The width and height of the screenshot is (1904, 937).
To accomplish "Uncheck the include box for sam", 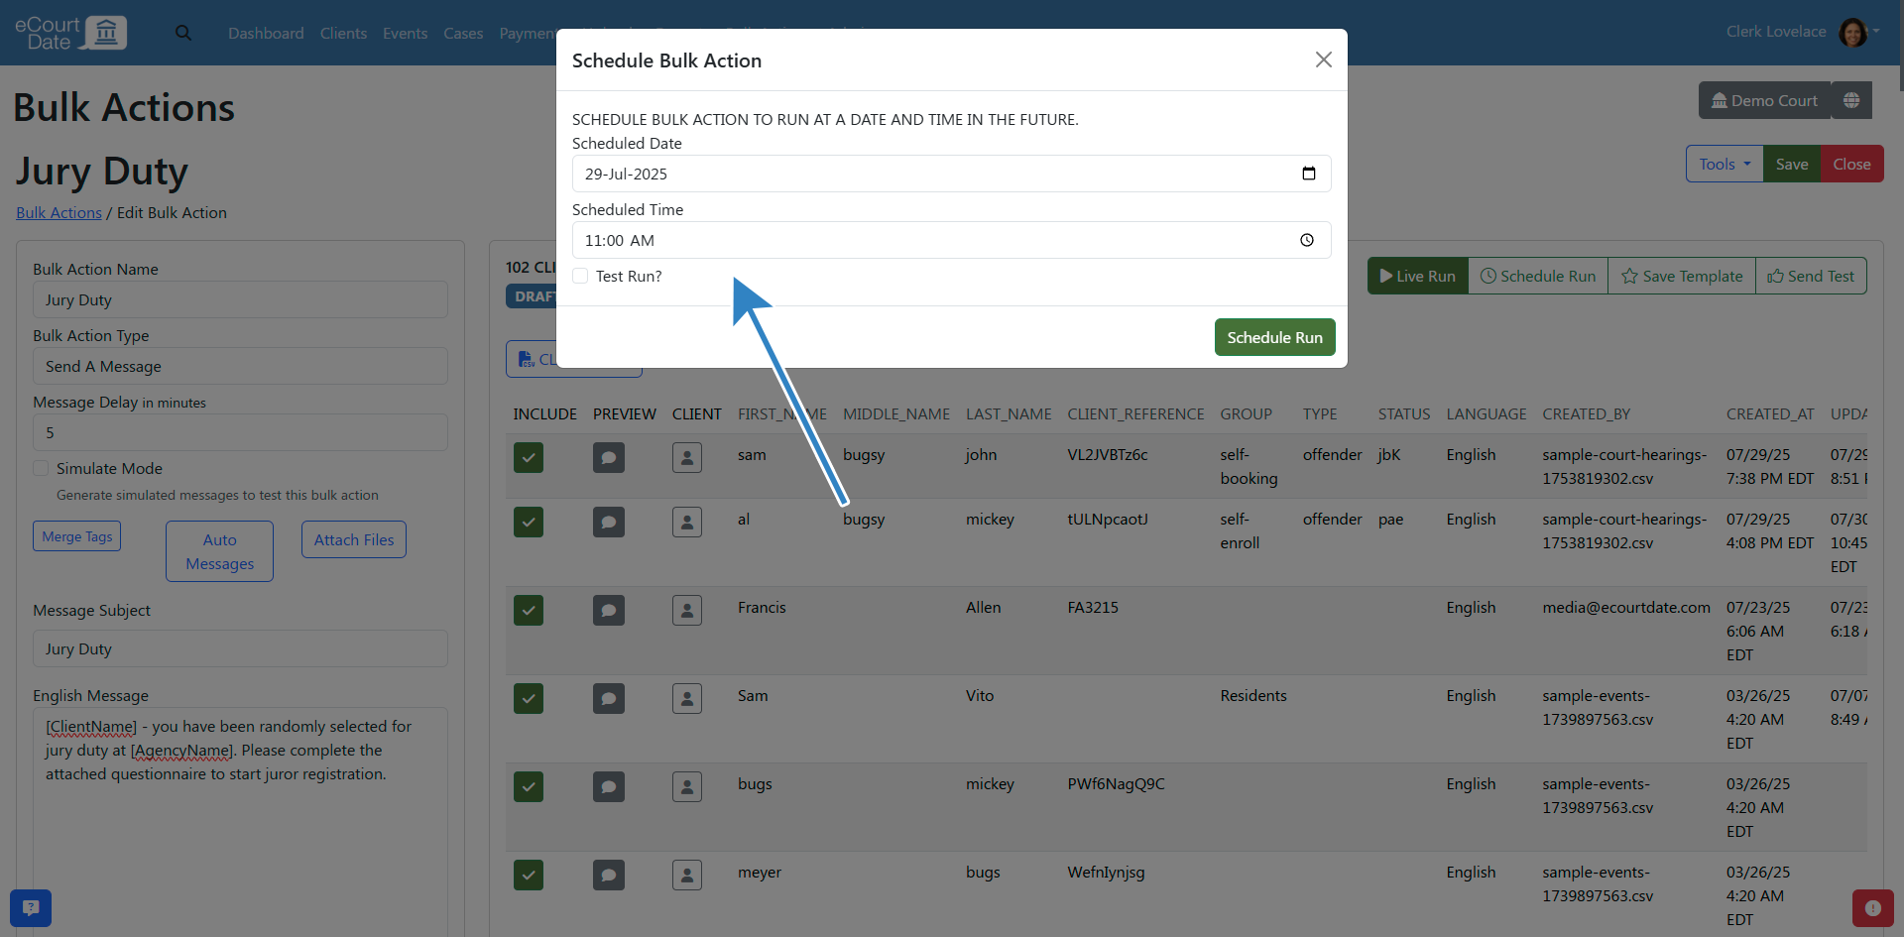I will point(529,457).
